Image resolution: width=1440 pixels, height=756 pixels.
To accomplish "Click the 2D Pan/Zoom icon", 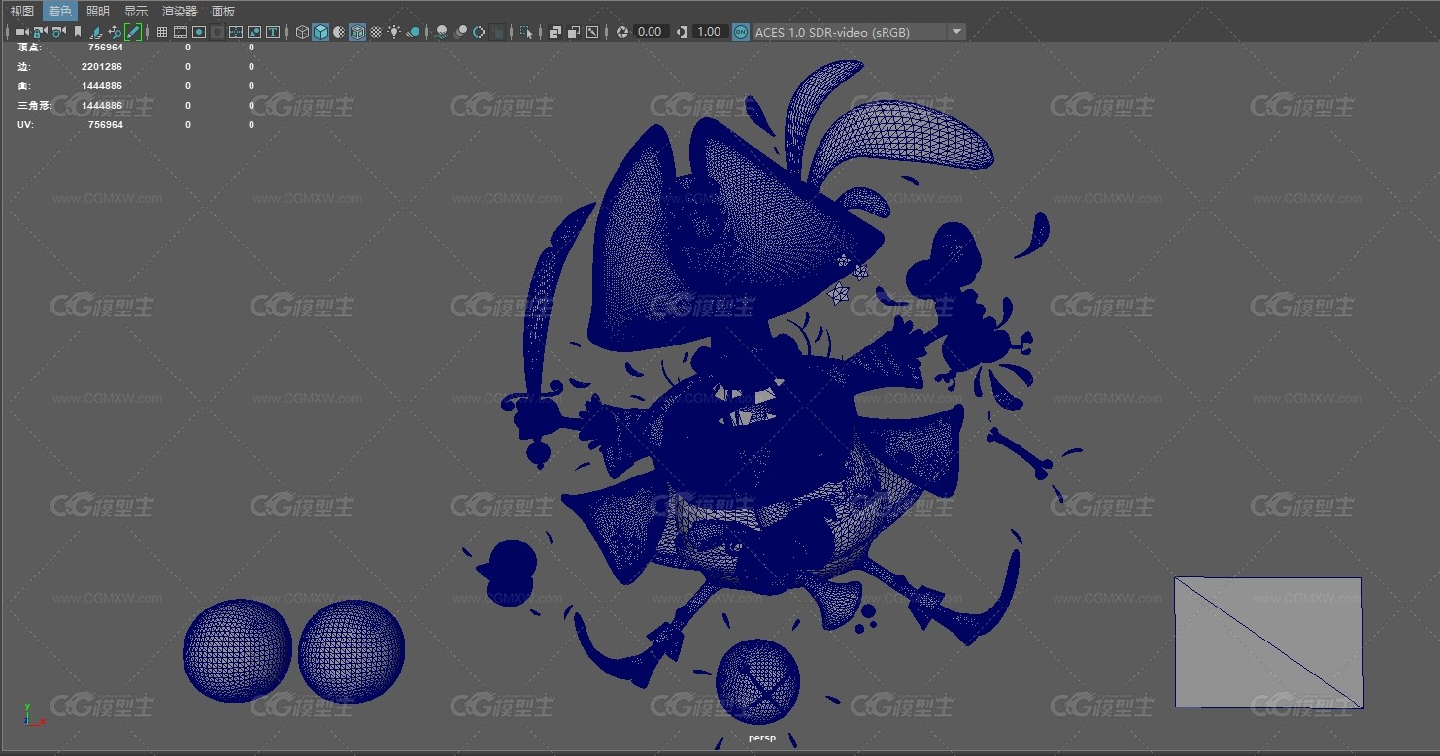I will 115,32.
